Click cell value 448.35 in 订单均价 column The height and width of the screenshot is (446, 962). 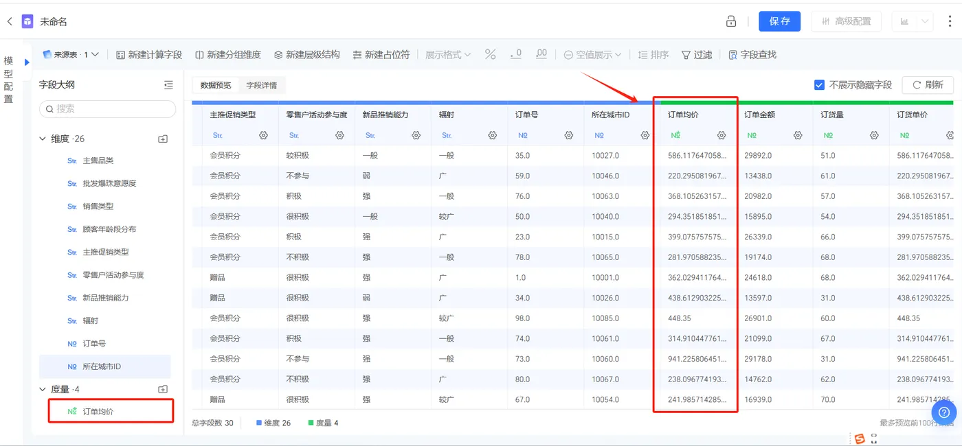pos(680,318)
